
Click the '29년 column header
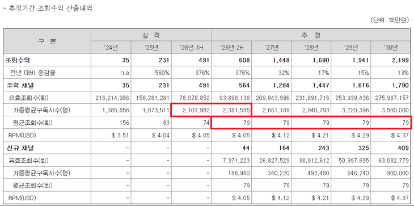pos(351,48)
